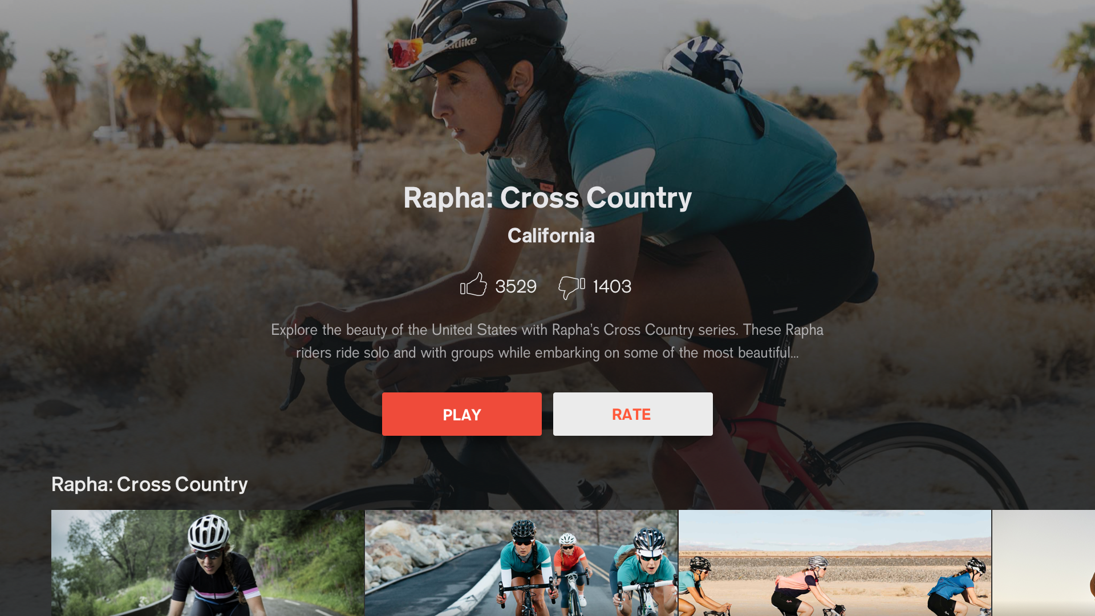Click the 3529 likes count

pos(516,286)
